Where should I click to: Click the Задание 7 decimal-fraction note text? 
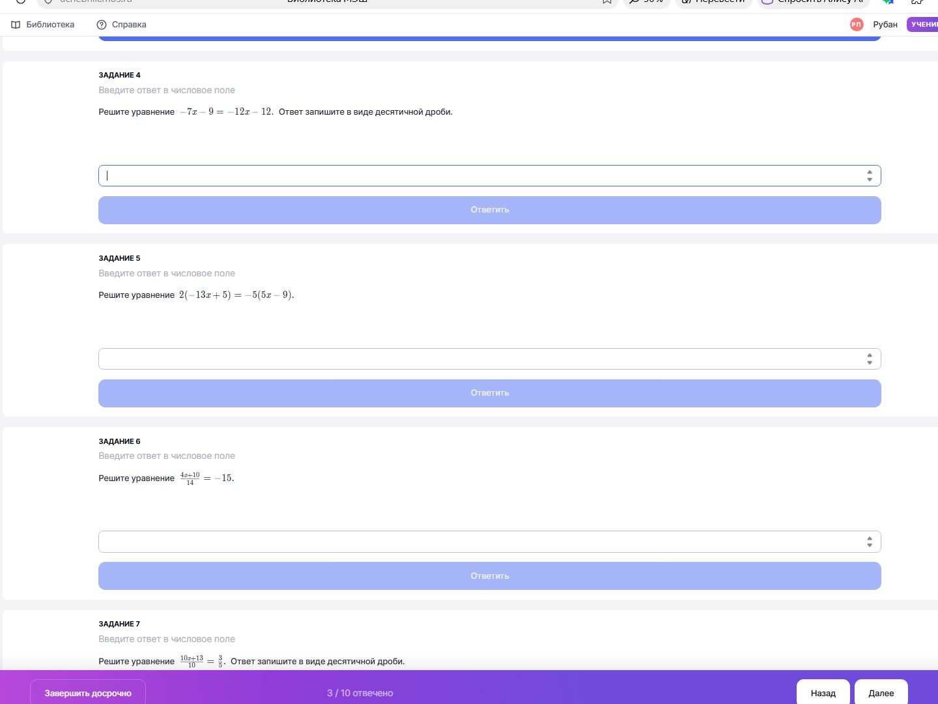click(318, 662)
